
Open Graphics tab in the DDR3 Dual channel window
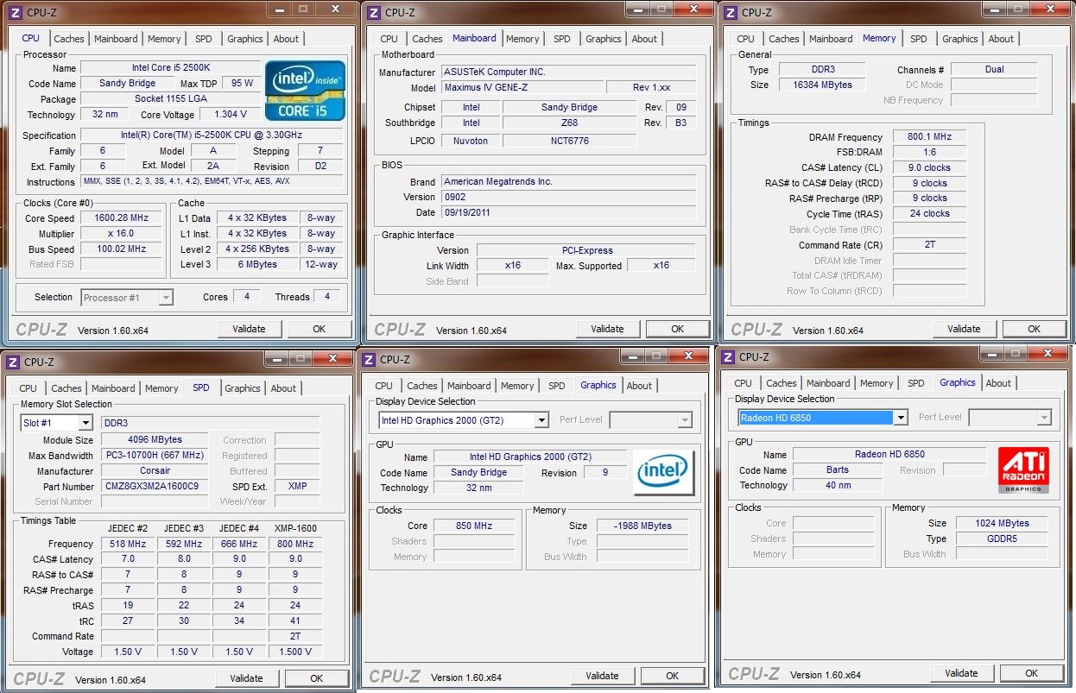[x=959, y=39]
